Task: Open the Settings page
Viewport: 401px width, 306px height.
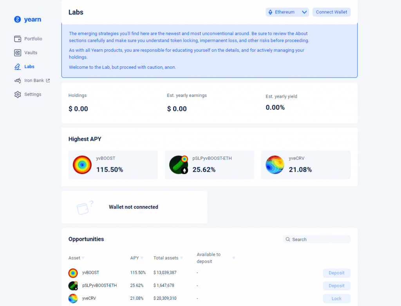Action: 33,94
